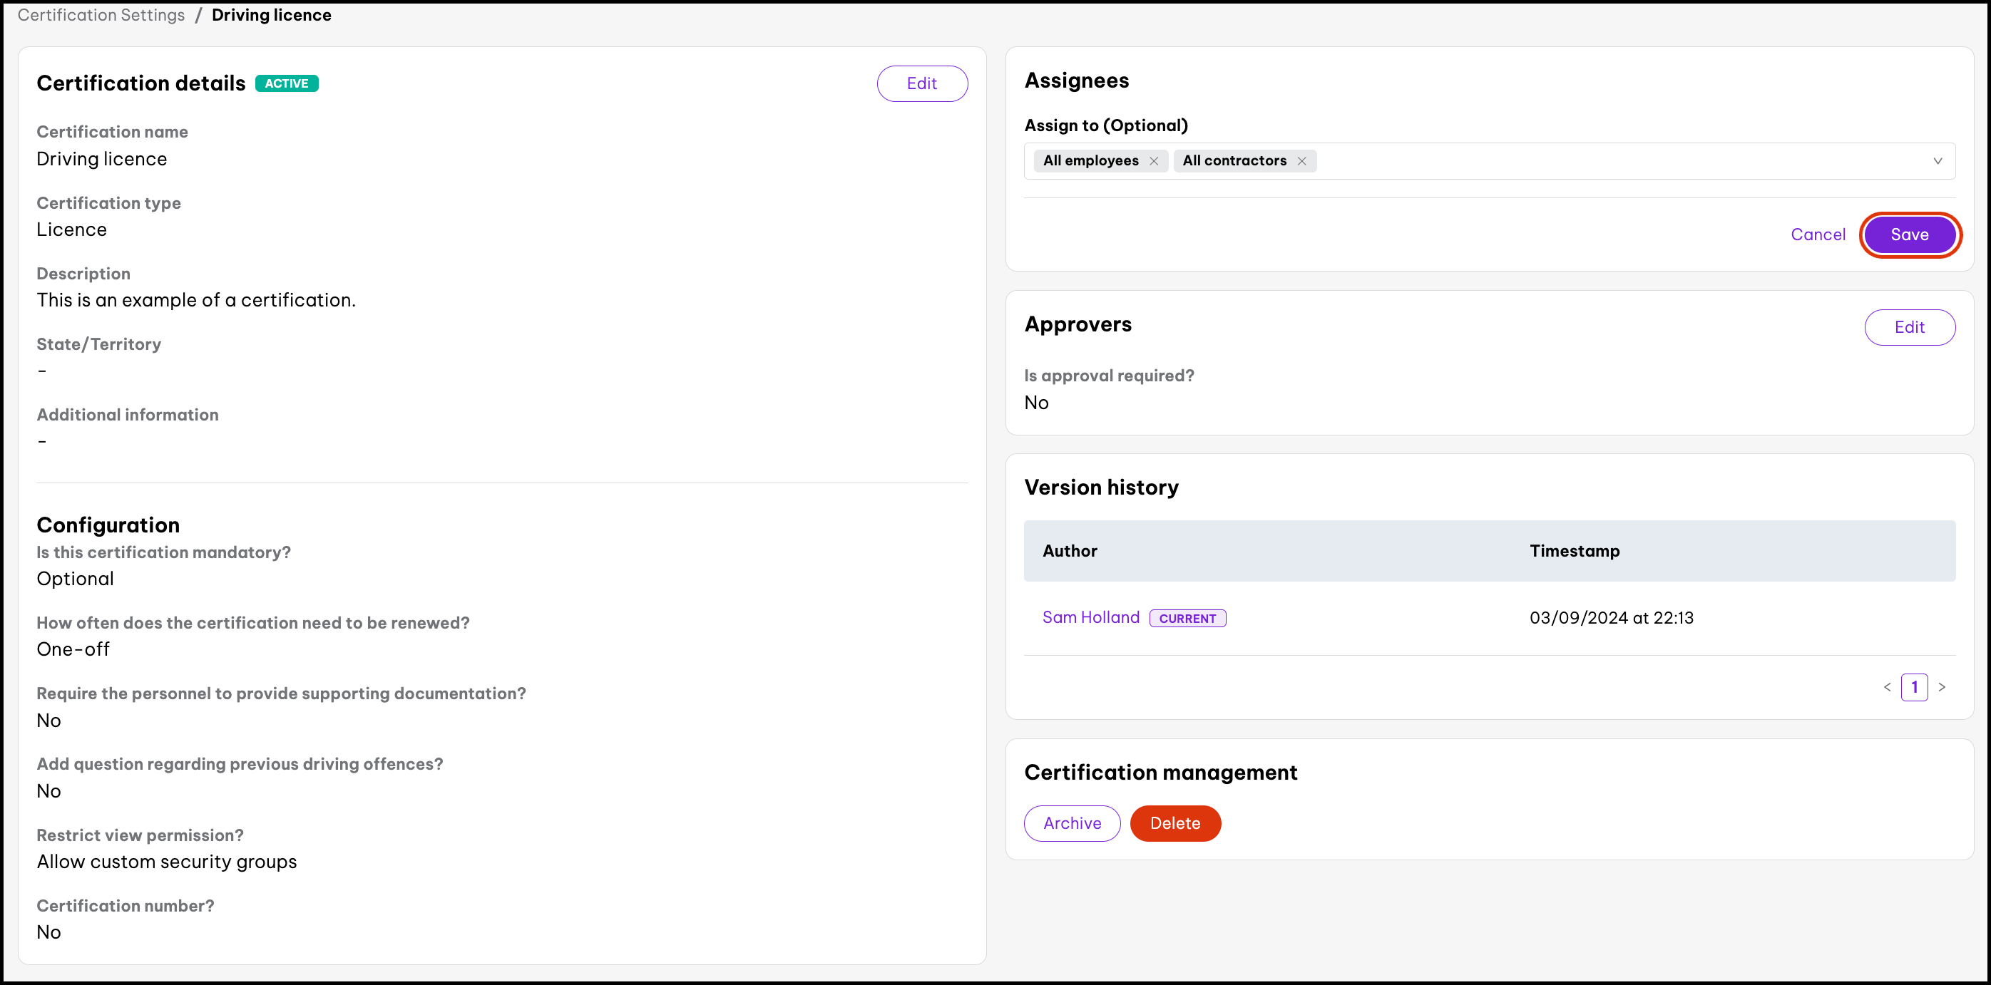
Task: Save the assignee changes
Action: [1909, 235]
